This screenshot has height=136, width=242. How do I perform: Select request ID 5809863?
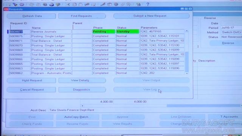(20, 68)
